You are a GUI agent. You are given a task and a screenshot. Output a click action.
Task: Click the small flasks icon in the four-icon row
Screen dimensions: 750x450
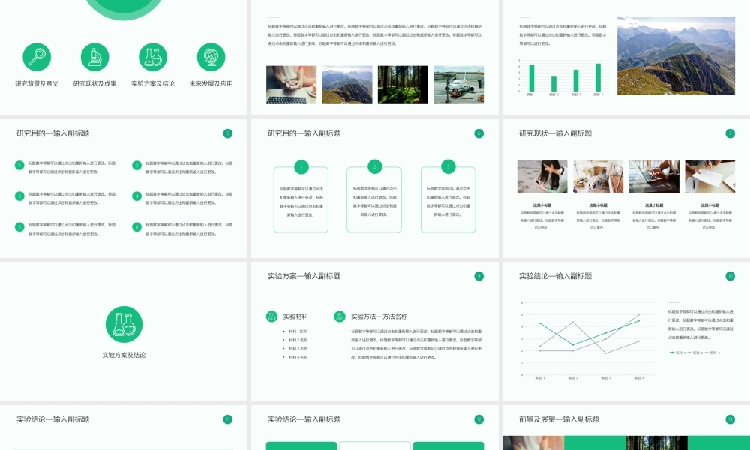click(x=153, y=56)
